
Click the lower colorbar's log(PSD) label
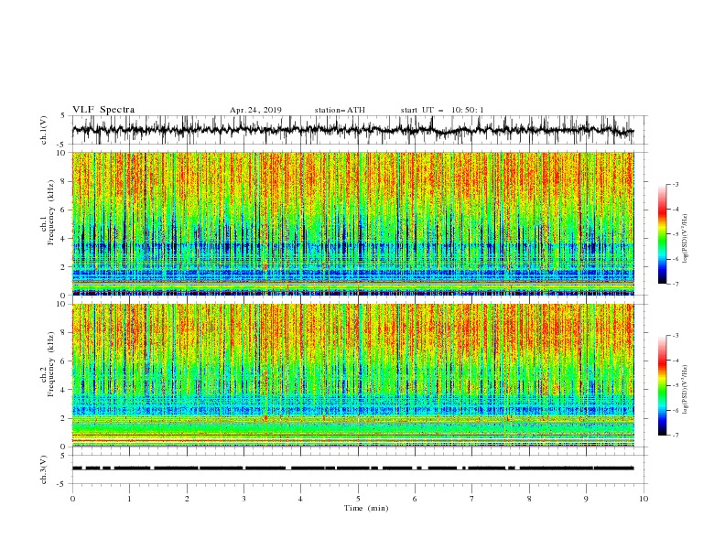(687, 389)
